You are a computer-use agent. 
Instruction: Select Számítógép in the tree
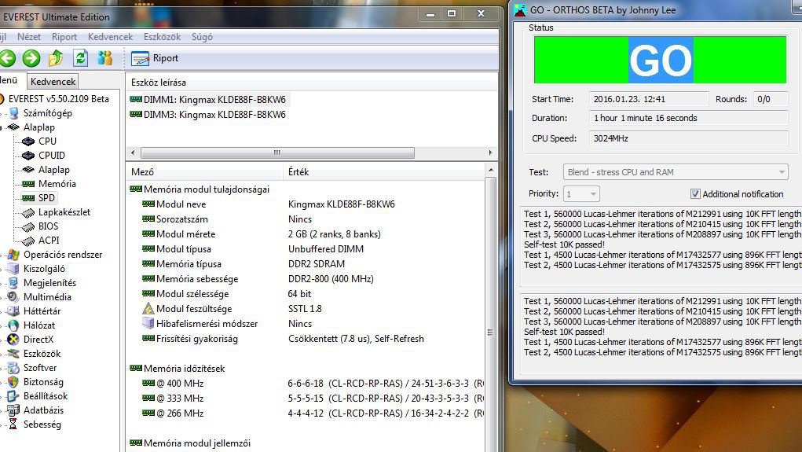(48, 113)
